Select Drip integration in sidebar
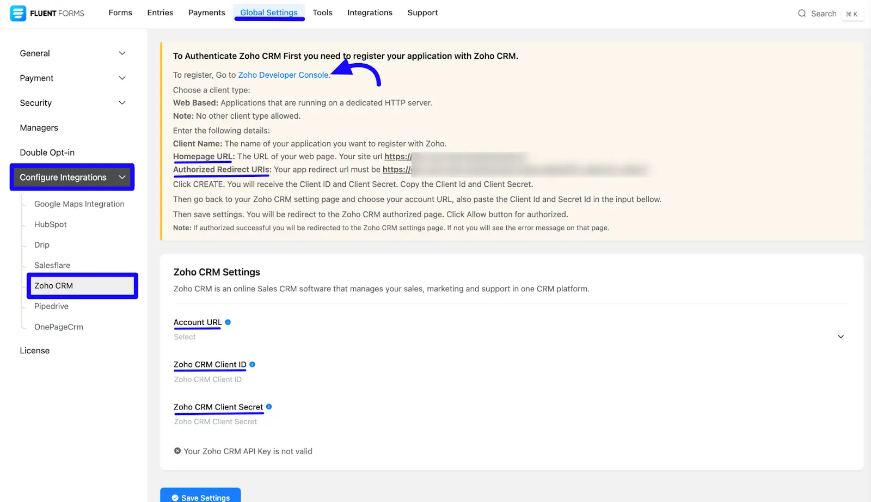 pyautogui.click(x=42, y=245)
